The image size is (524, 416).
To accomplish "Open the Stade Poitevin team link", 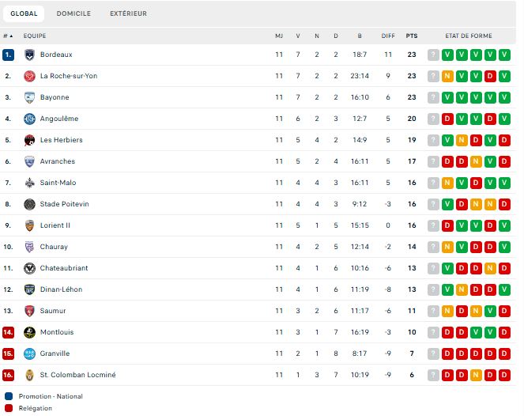I will [65, 204].
